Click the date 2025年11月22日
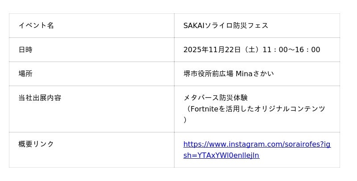Image resolution: width=357 pixels, height=181 pixels. click(x=212, y=49)
